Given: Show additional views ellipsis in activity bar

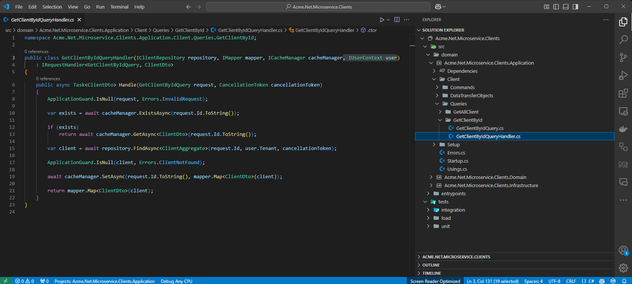Looking at the screenshot, I should tap(623, 200).
